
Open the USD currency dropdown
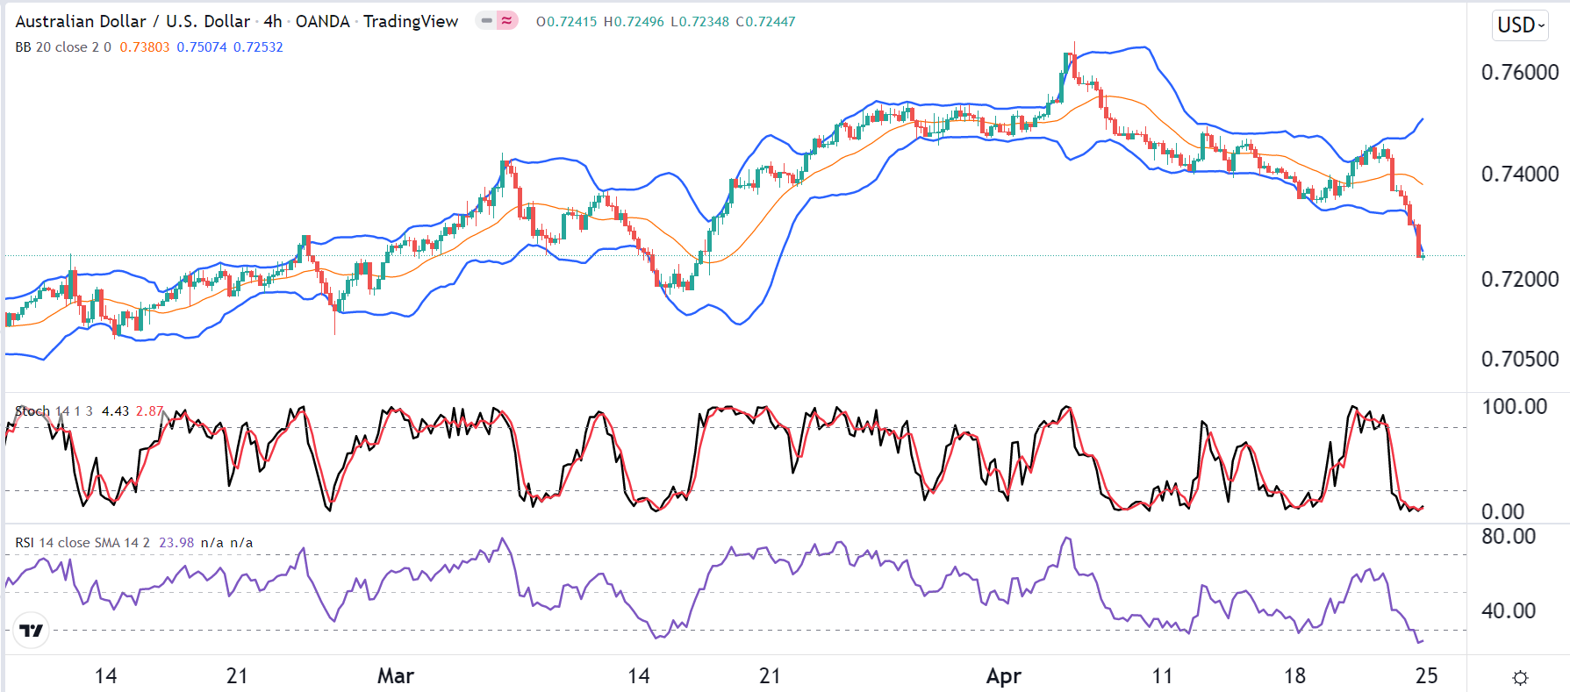1520,25
